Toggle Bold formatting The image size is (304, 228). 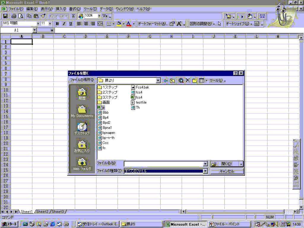pos(57,24)
